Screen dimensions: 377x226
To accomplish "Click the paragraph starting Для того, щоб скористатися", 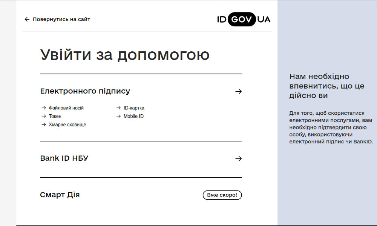I will pyautogui.click(x=331, y=127).
